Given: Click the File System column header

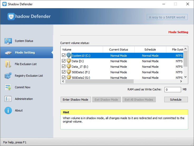Looking at the screenshot, I should pyautogui.click(x=175, y=50).
